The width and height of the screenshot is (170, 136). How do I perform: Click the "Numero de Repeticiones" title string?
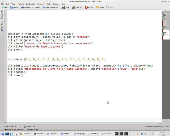pos(43,46)
